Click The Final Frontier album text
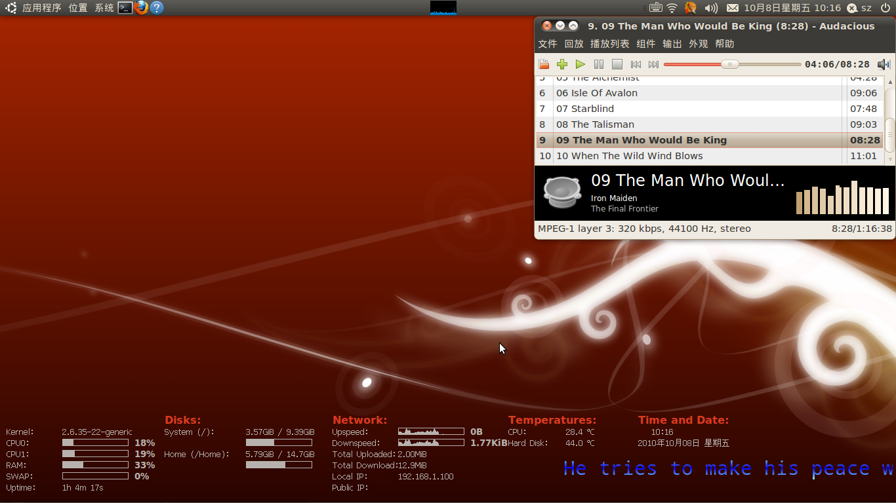This screenshot has width=896, height=503. (624, 209)
